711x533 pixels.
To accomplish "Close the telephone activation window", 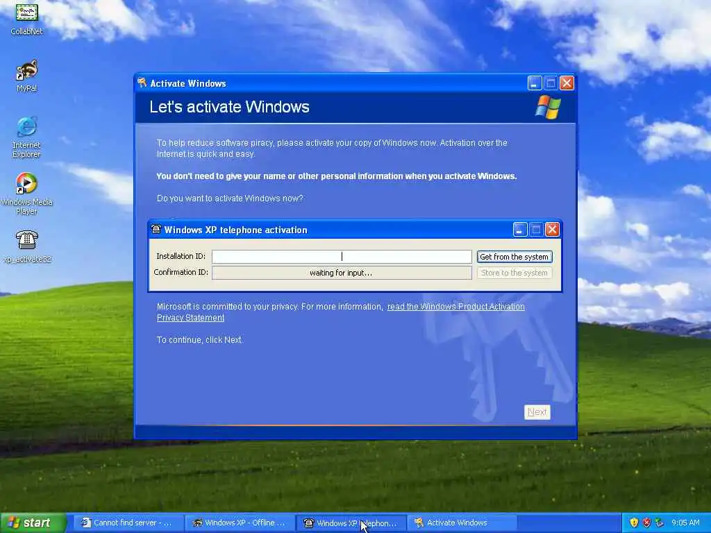I will click(x=552, y=229).
